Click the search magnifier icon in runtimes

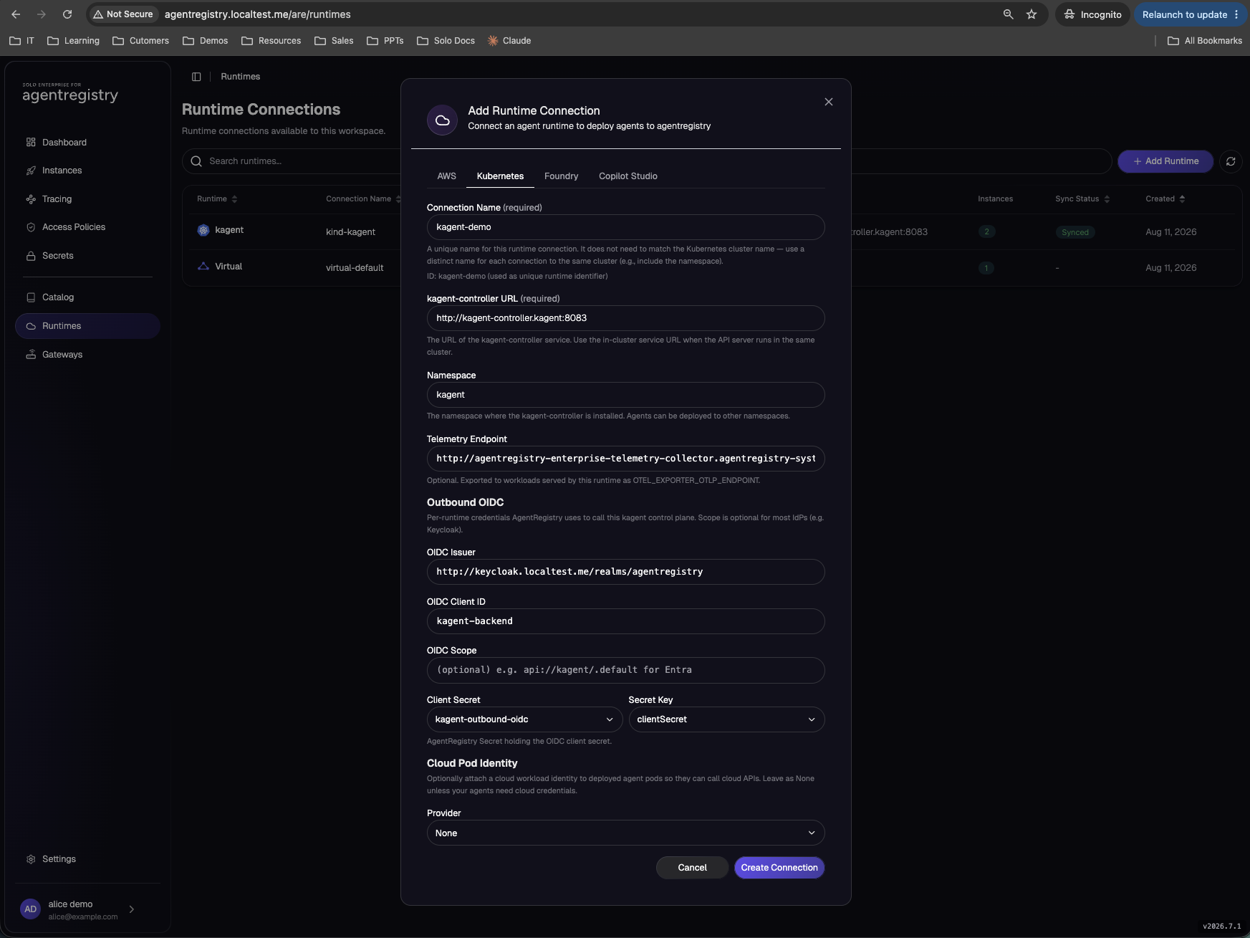196,161
